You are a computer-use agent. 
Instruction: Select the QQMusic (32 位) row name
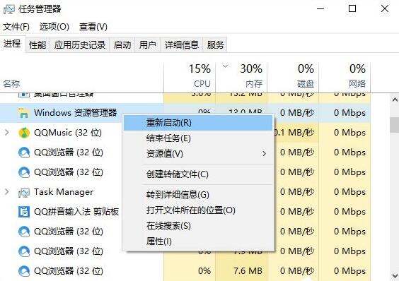point(68,132)
